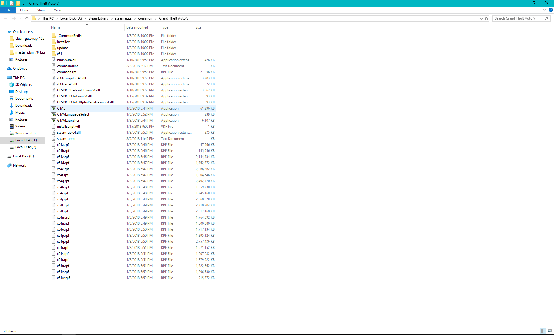Expand the ribbon with the chevron

coord(544,10)
